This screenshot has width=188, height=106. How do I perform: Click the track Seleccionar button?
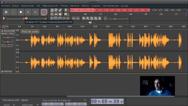pos(8,71)
